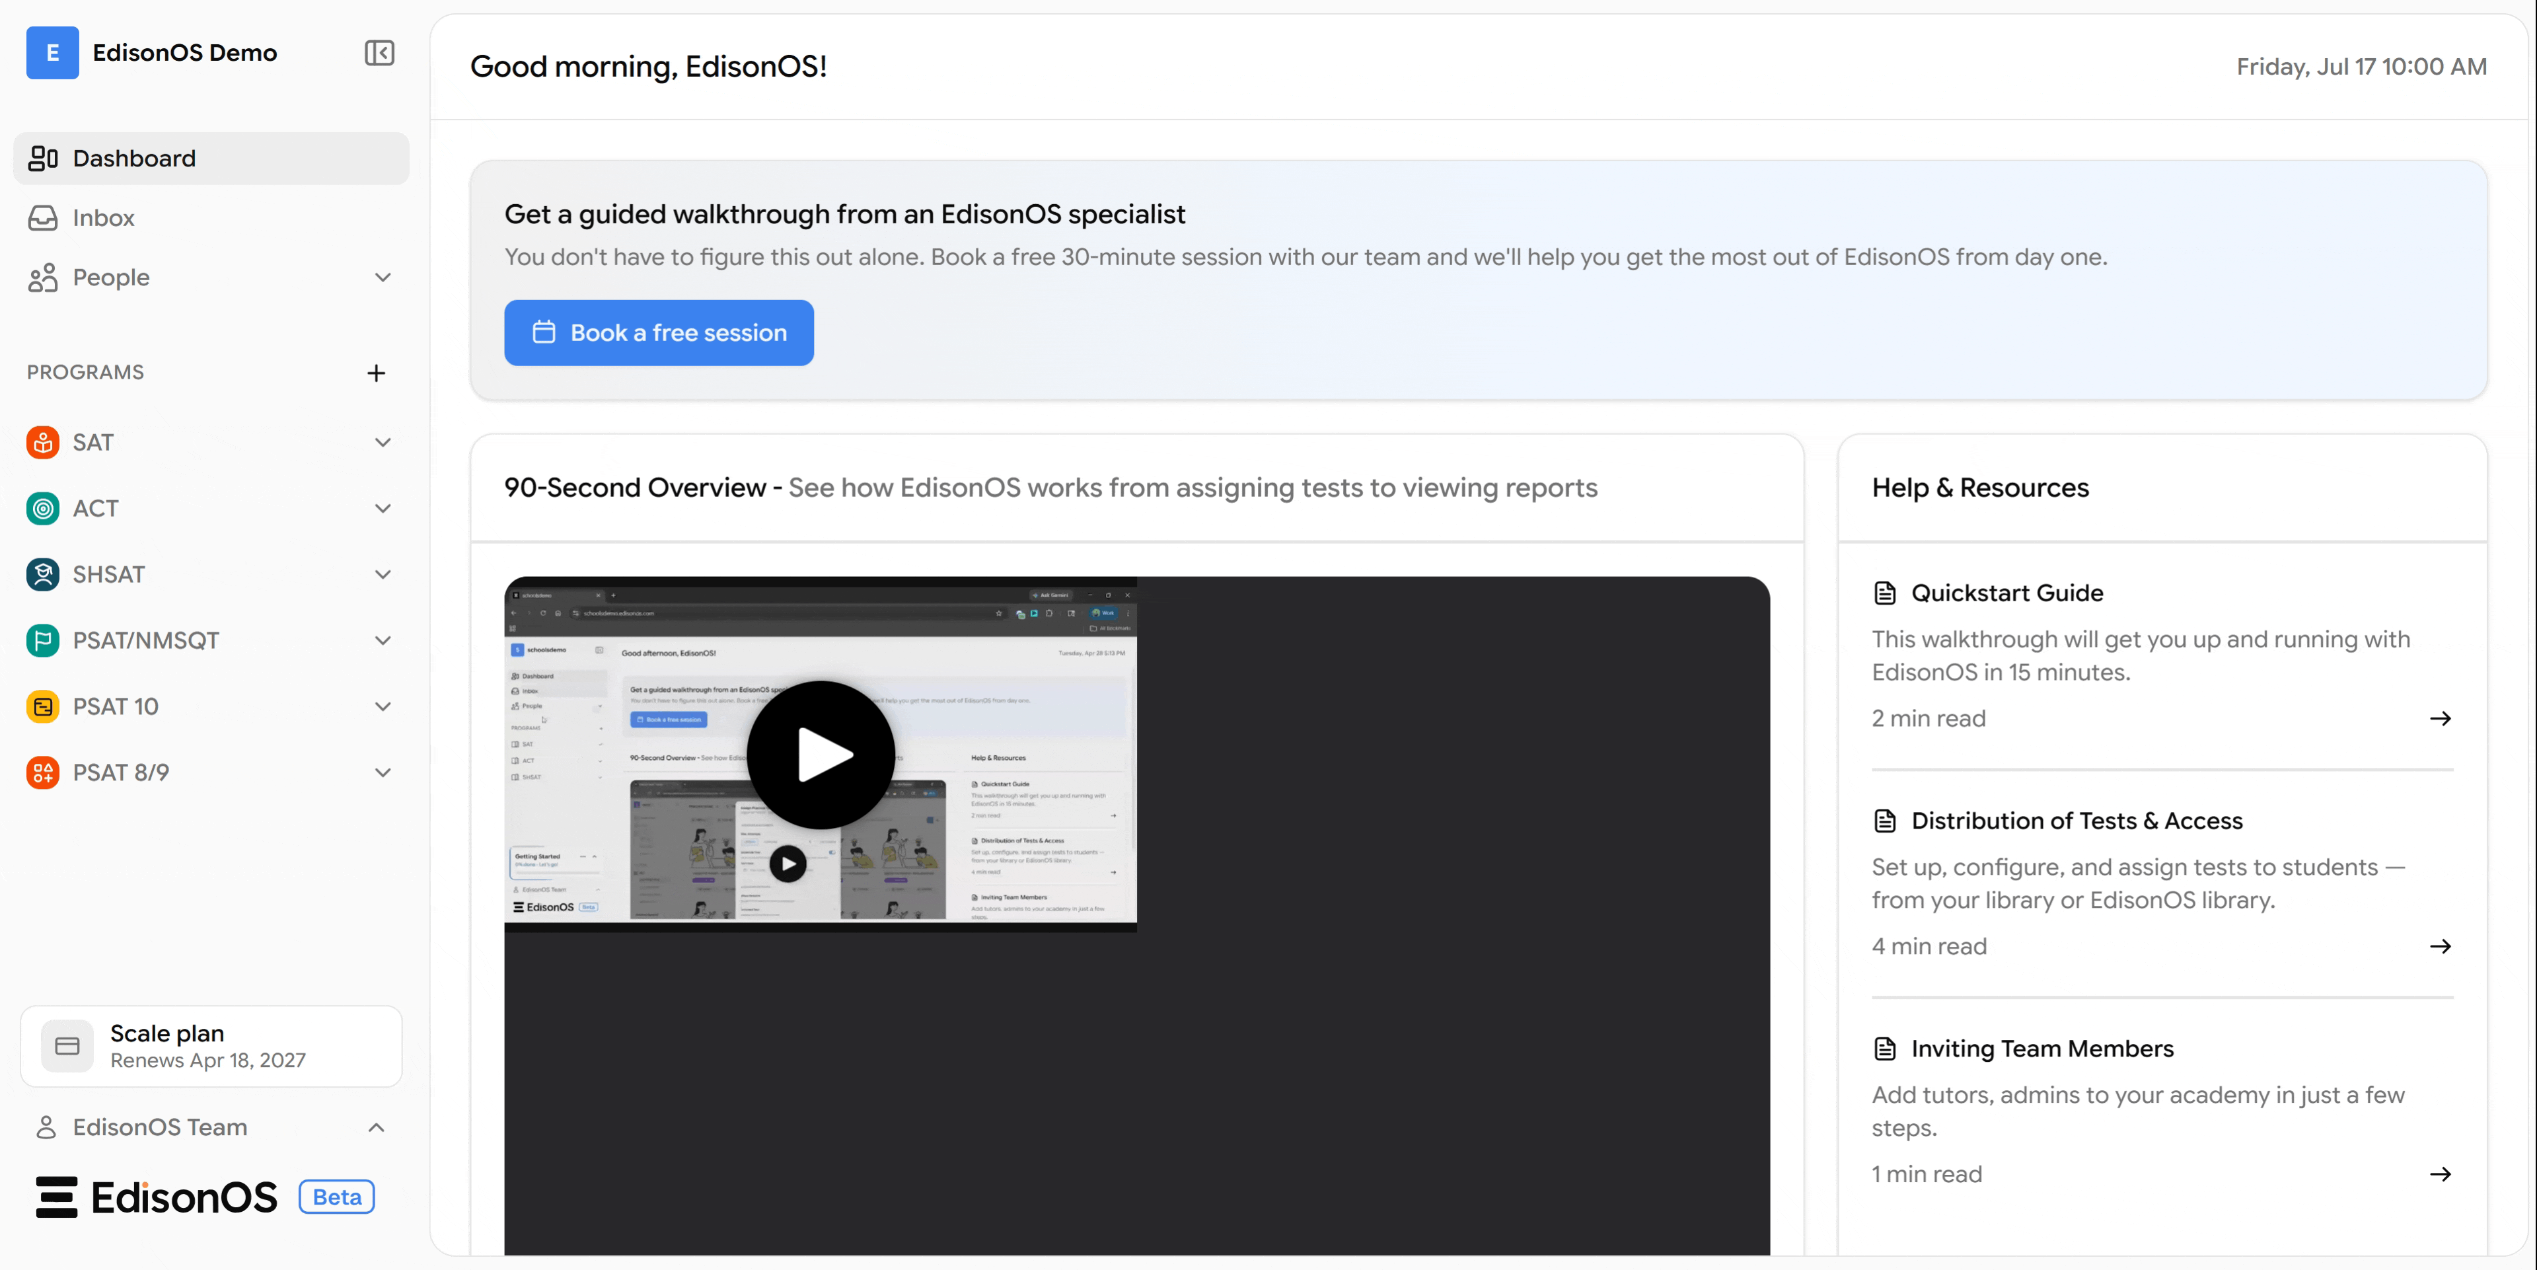This screenshot has height=1270, width=2537.
Task: Add a new program with plus icon
Action: (376, 373)
